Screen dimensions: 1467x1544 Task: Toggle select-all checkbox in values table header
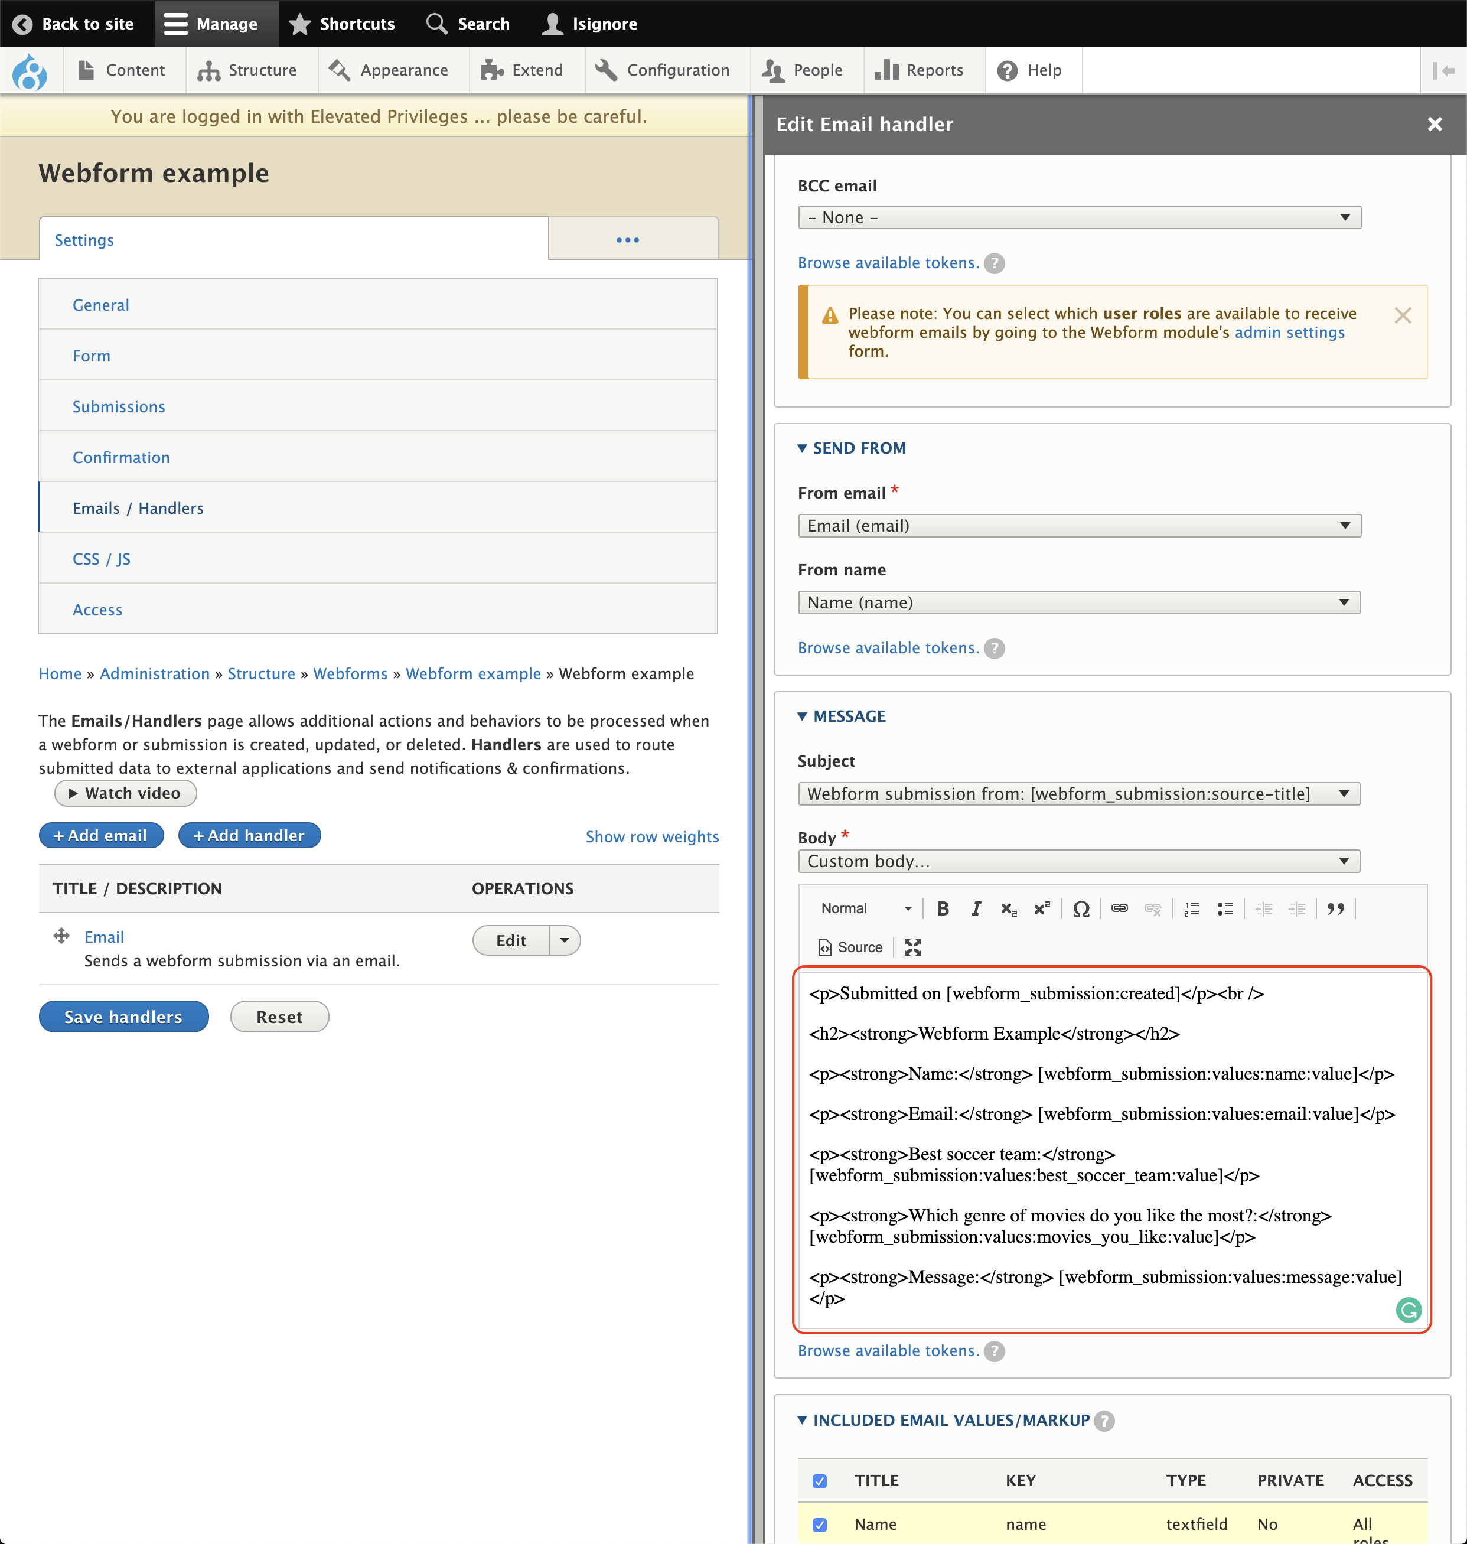(x=820, y=1481)
